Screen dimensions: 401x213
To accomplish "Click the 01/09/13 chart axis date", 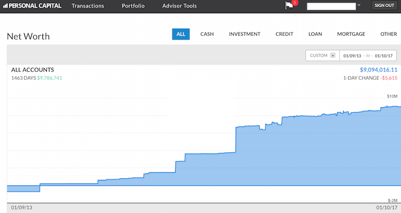I will [x=21, y=207].
